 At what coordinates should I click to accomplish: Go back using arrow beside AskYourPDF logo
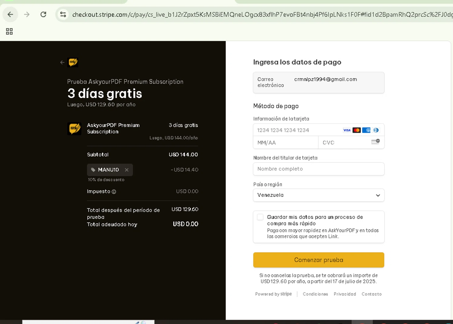[x=62, y=63]
